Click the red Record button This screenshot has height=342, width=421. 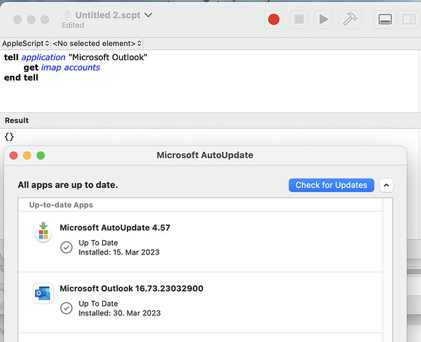point(274,19)
